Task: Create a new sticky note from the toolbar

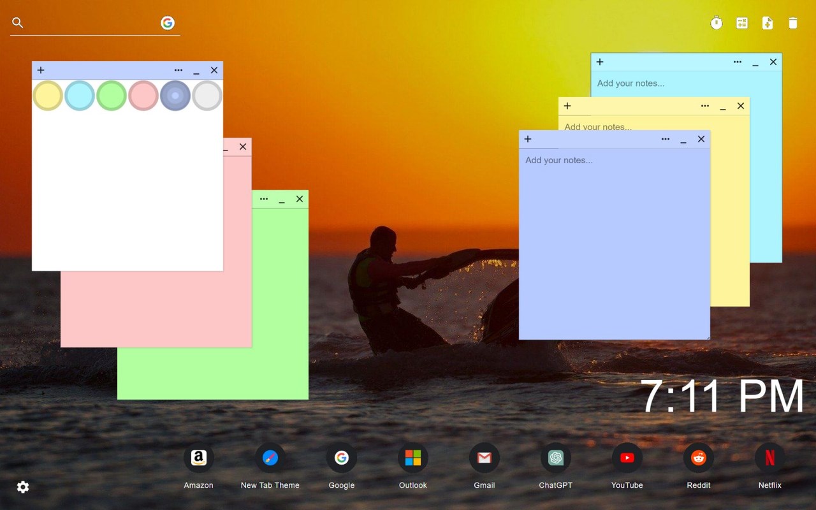Action: [768, 24]
